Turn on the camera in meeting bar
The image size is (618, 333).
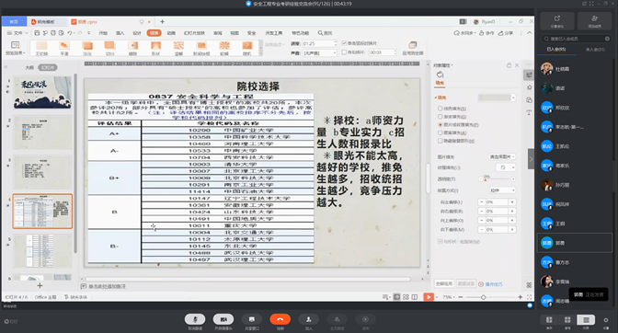pos(223,319)
